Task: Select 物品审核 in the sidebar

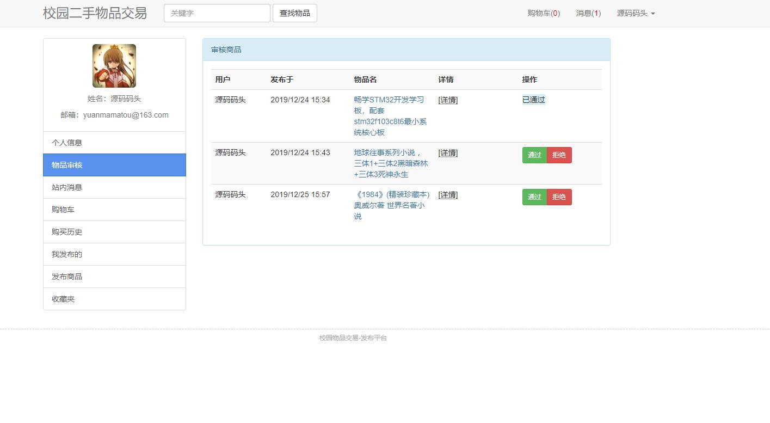Action: [x=114, y=165]
